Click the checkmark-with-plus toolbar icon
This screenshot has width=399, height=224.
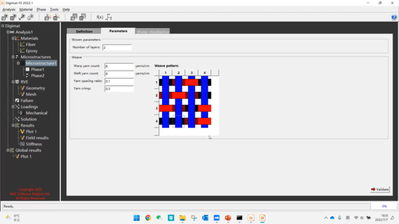coord(22,17)
